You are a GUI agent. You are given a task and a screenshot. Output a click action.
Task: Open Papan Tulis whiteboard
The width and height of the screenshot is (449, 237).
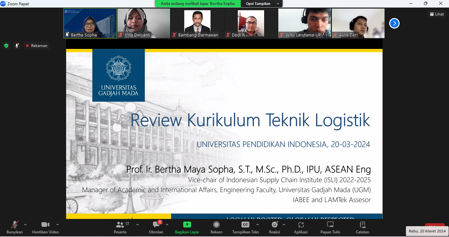330,227
